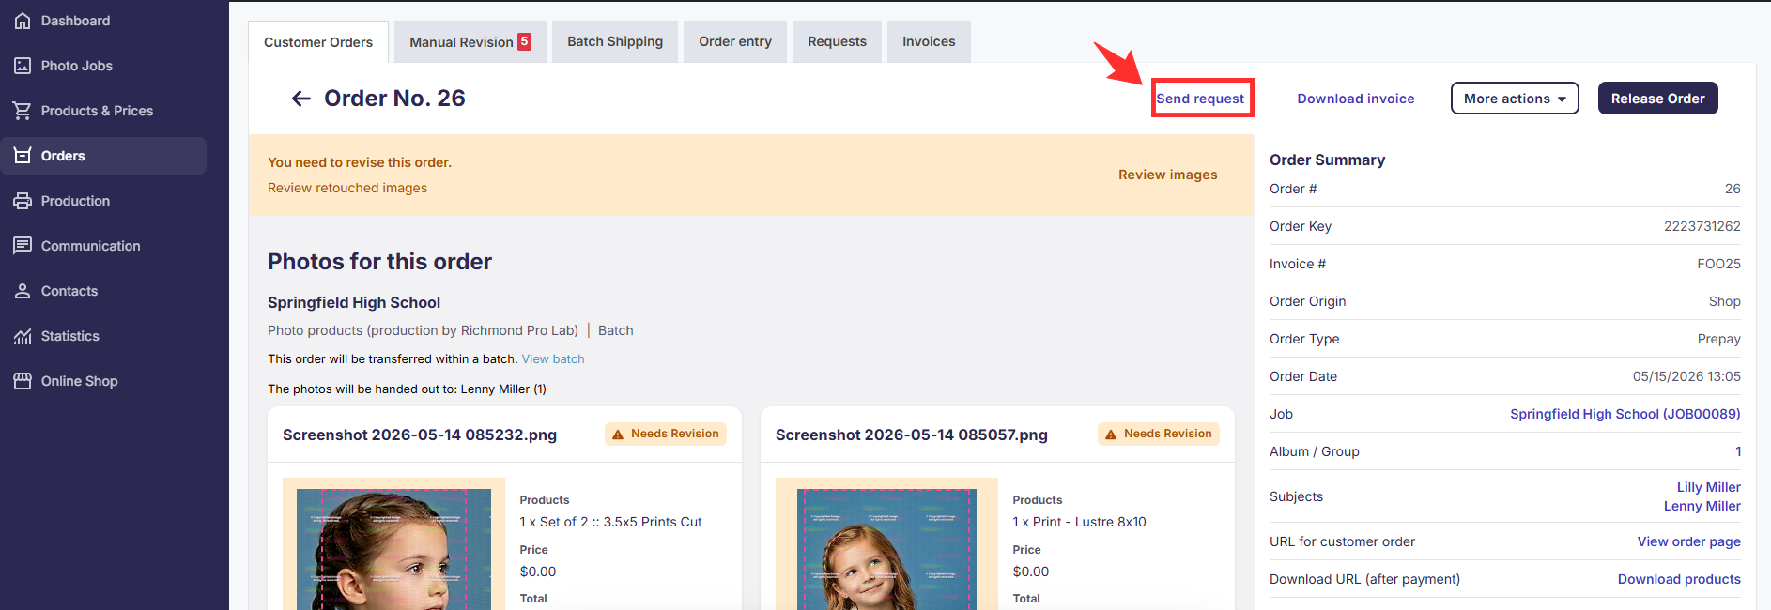Select the Screenshot 2026-05-14 085057.png title
This screenshot has height=610, width=1771.
click(x=912, y=435)
